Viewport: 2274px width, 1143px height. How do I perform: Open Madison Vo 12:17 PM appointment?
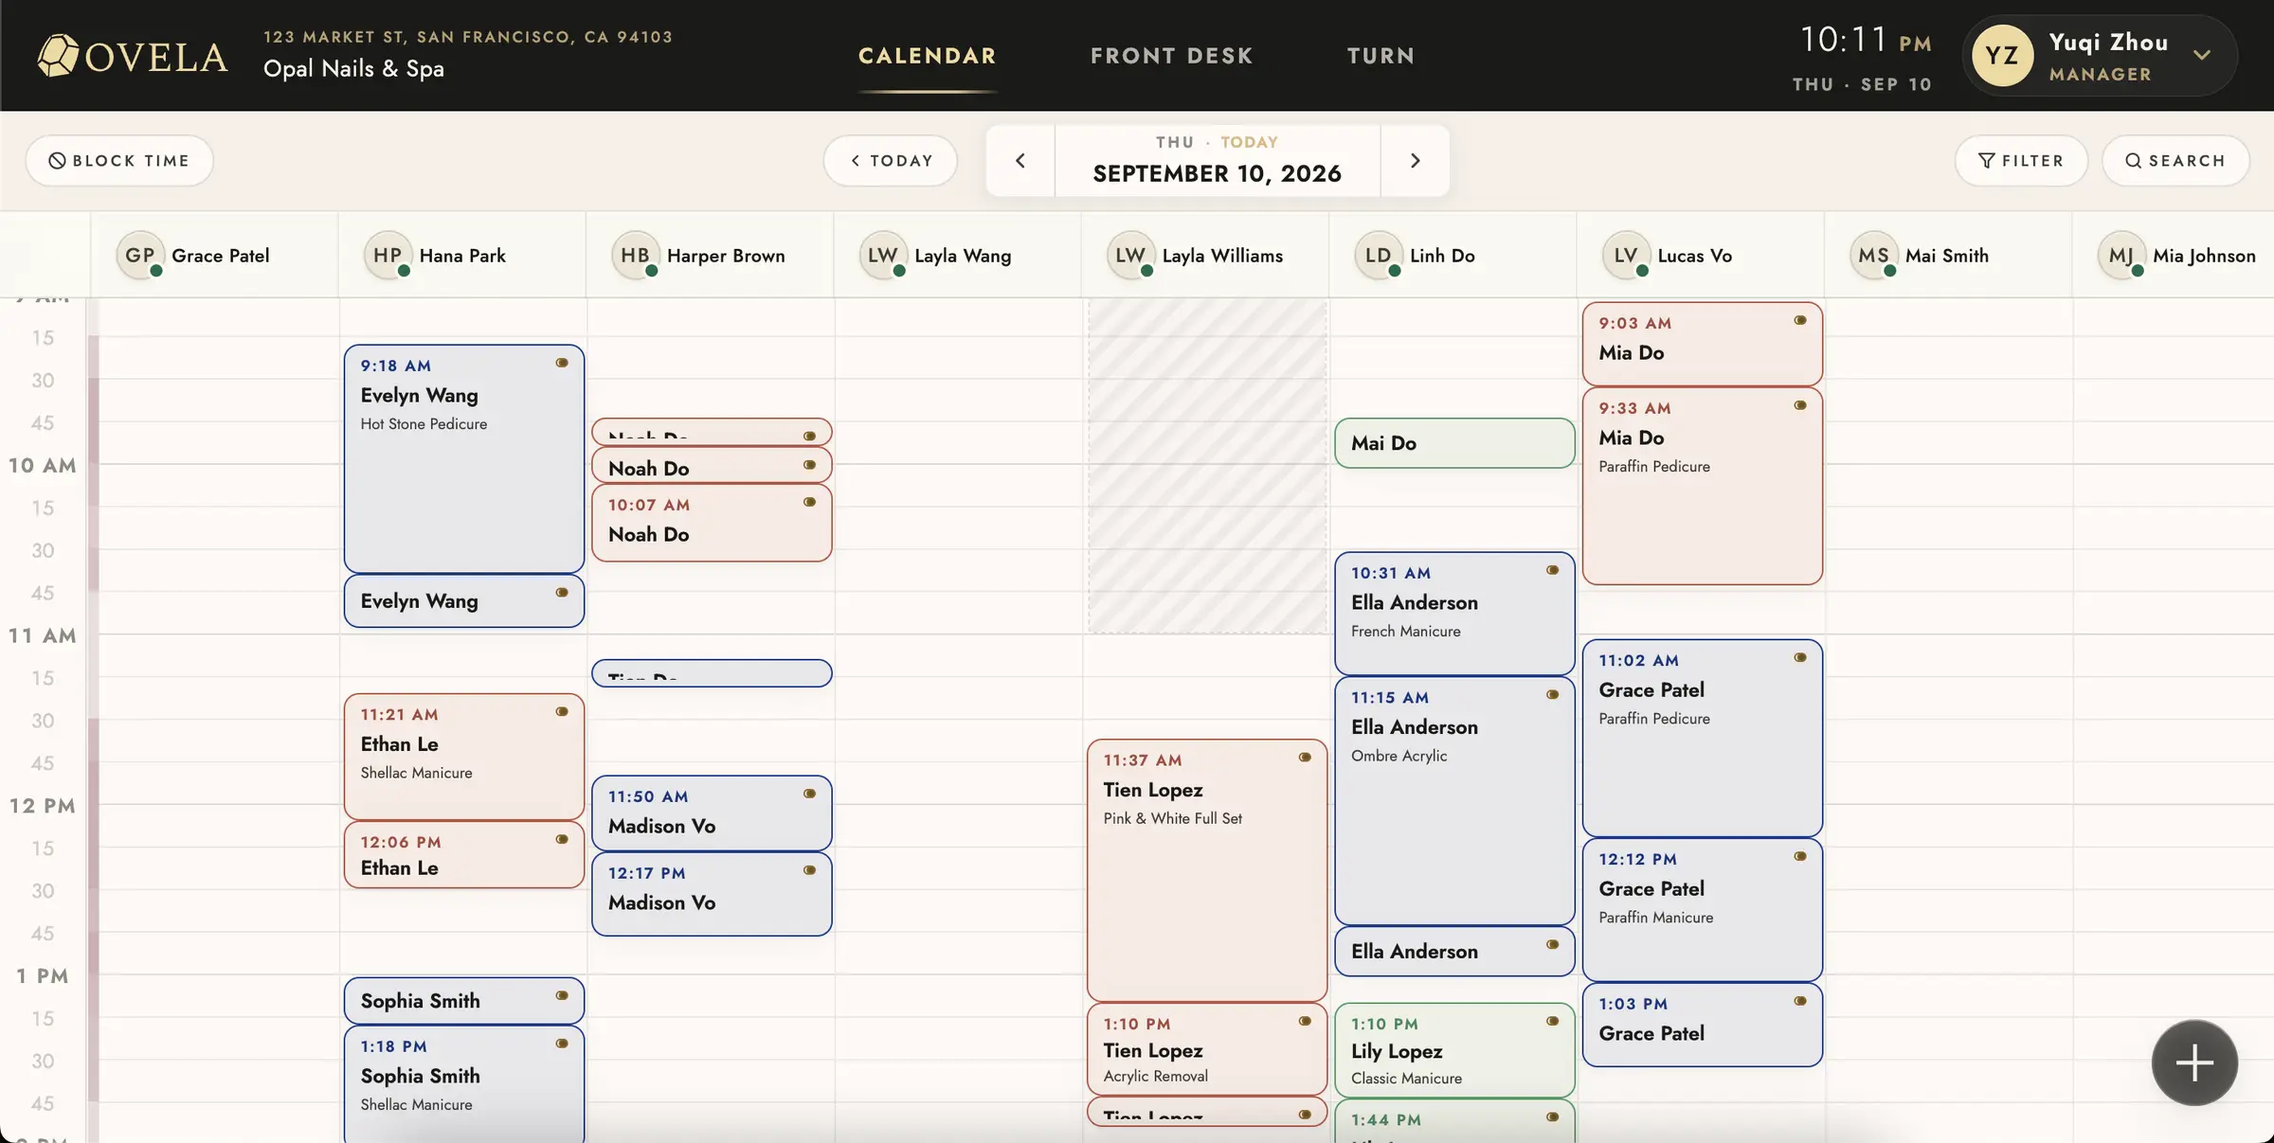tap(712, 894)
